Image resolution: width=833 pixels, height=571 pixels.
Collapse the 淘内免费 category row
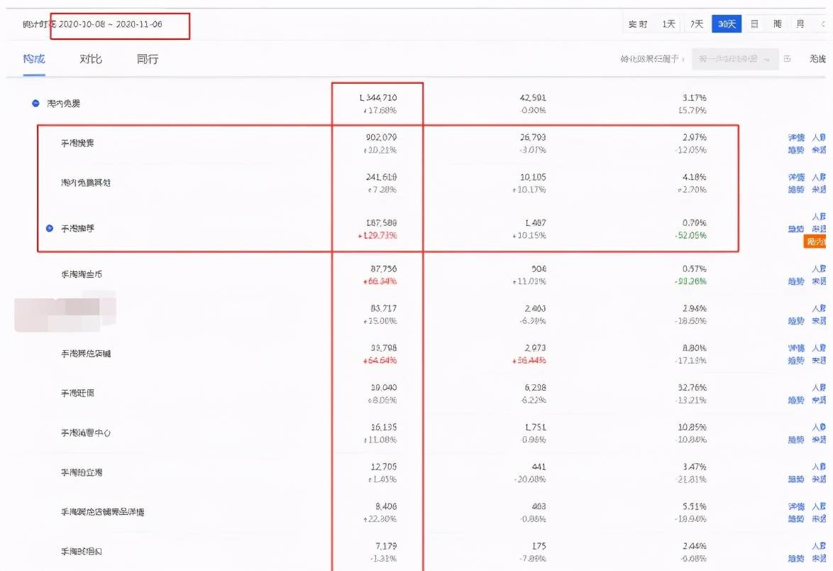[x=35, y=104]
